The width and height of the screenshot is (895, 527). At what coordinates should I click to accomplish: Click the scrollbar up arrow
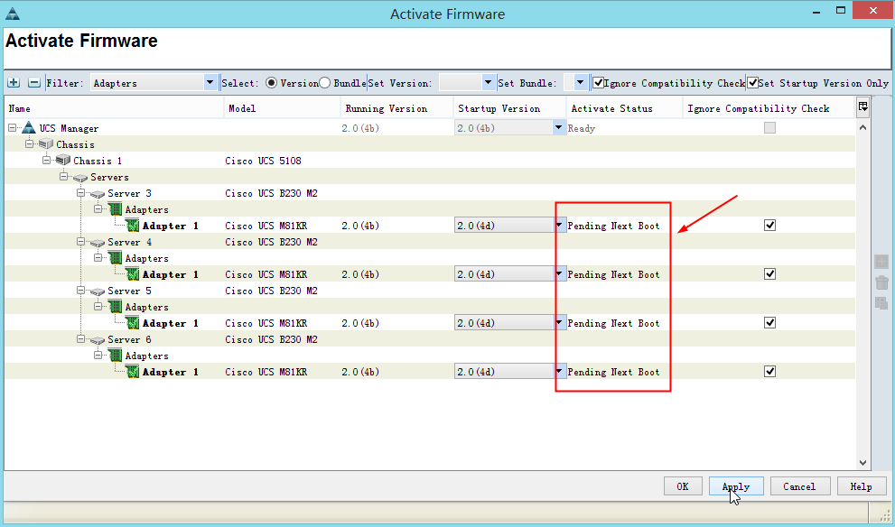coord(863,128)
